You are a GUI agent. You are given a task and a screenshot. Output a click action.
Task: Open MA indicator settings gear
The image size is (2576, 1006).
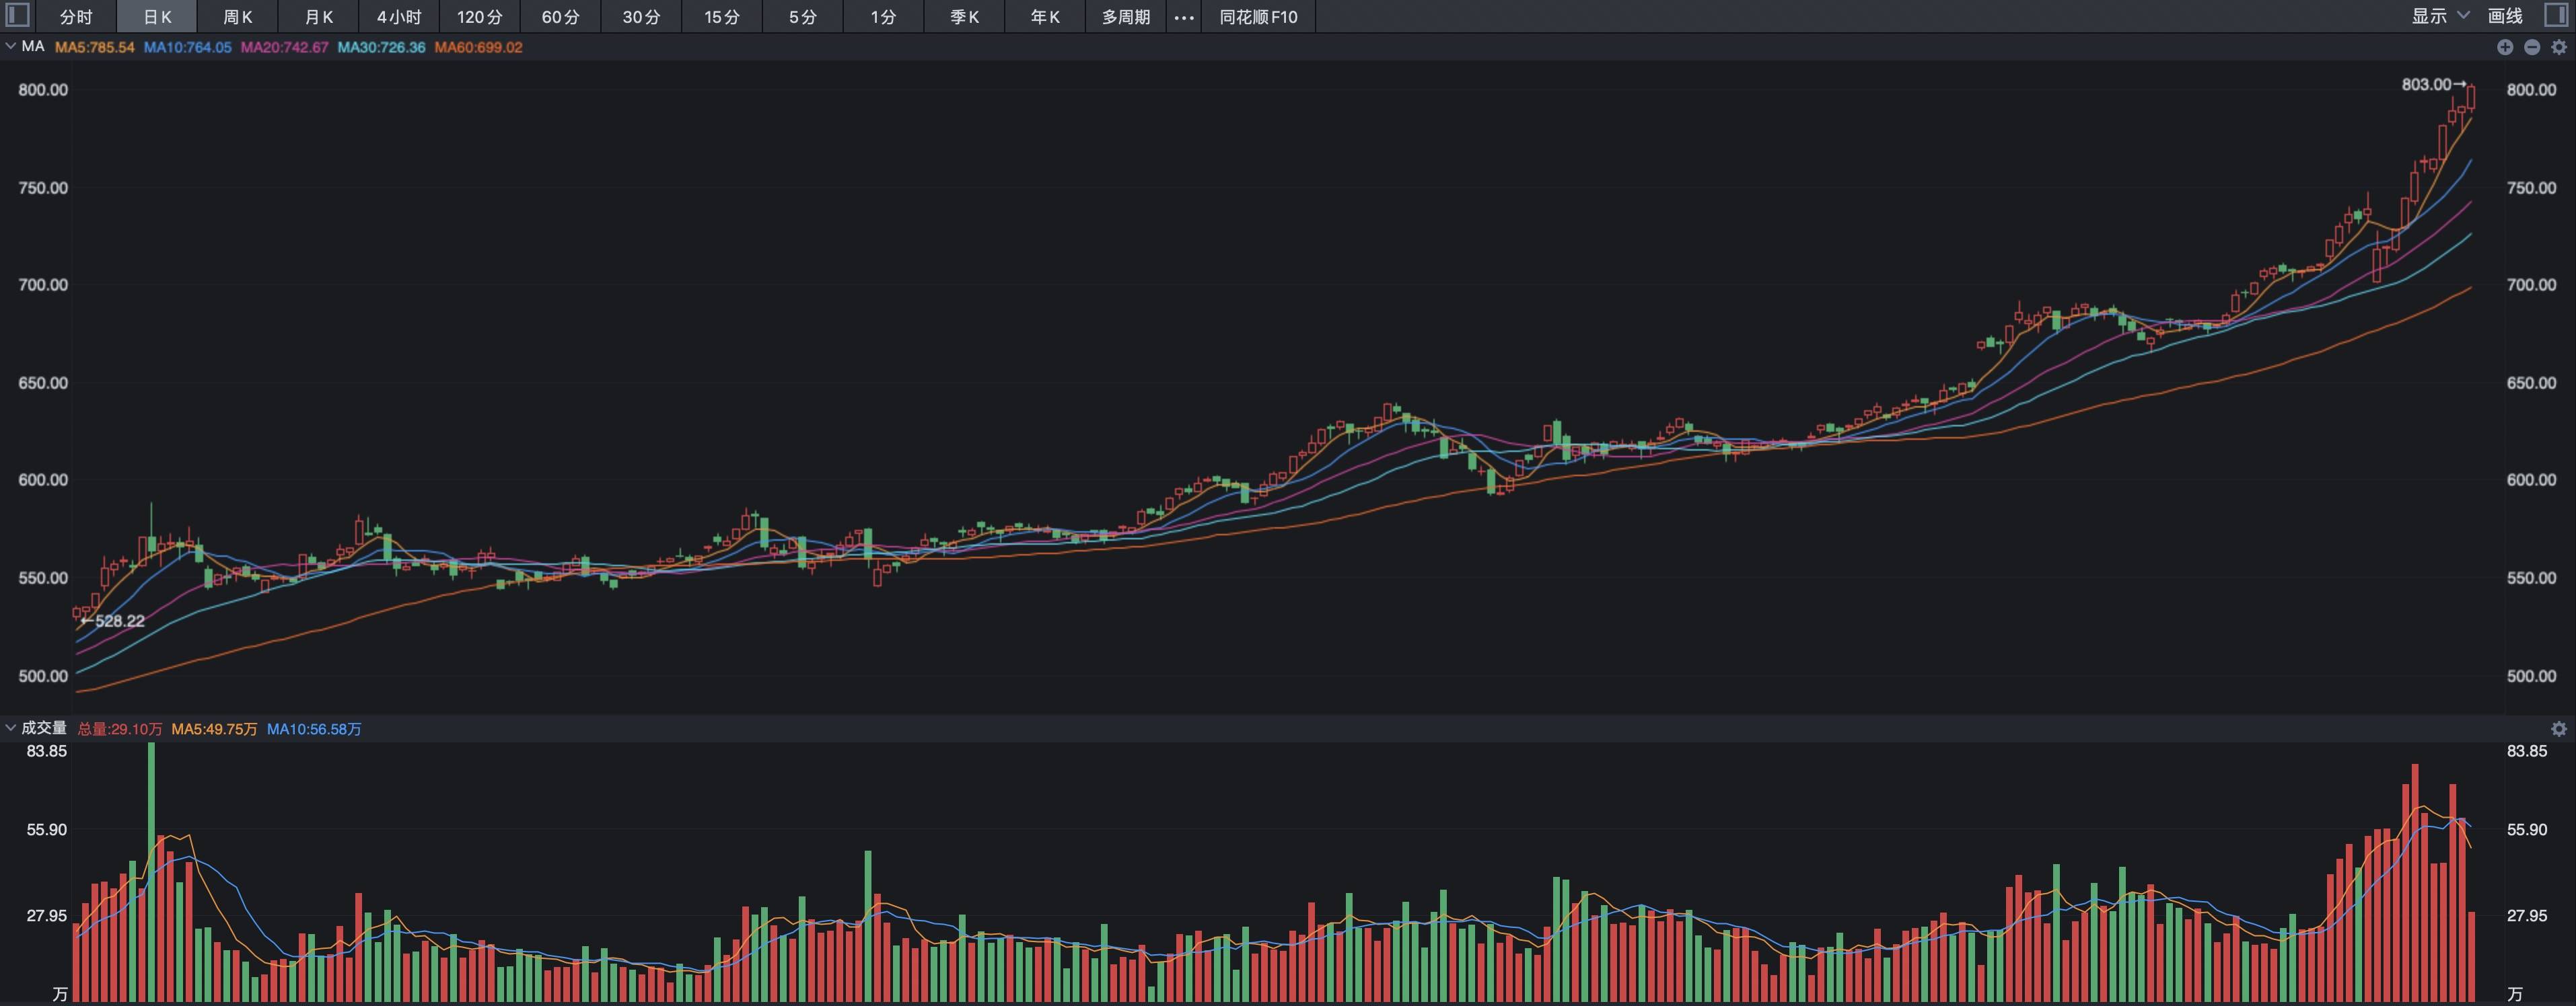2559,47
